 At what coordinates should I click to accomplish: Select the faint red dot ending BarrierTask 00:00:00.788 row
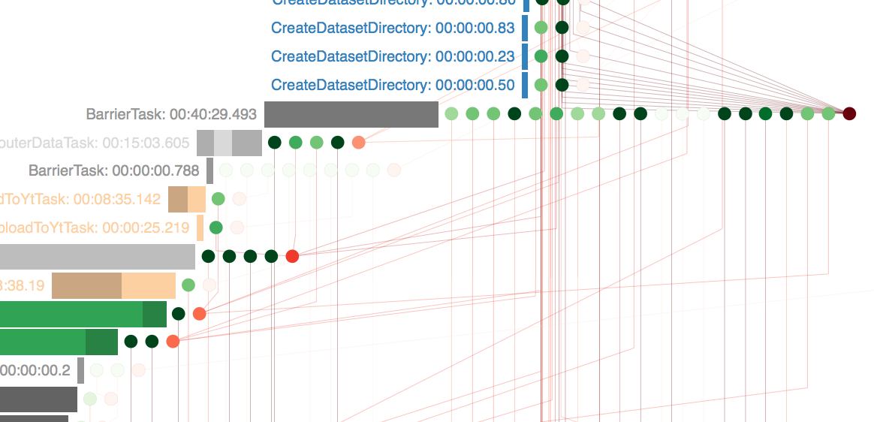tap(393, 170)
